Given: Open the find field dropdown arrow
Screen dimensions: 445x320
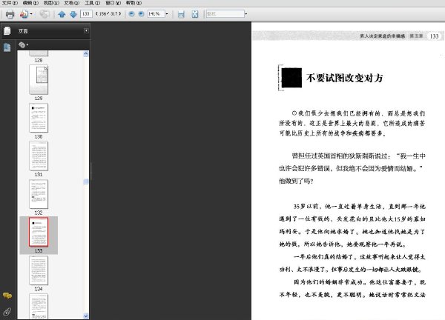Looking at the screenshot, I should (246, 13).
